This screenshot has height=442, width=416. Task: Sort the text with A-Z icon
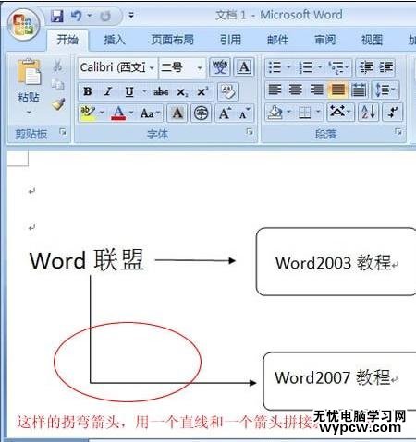368,113
